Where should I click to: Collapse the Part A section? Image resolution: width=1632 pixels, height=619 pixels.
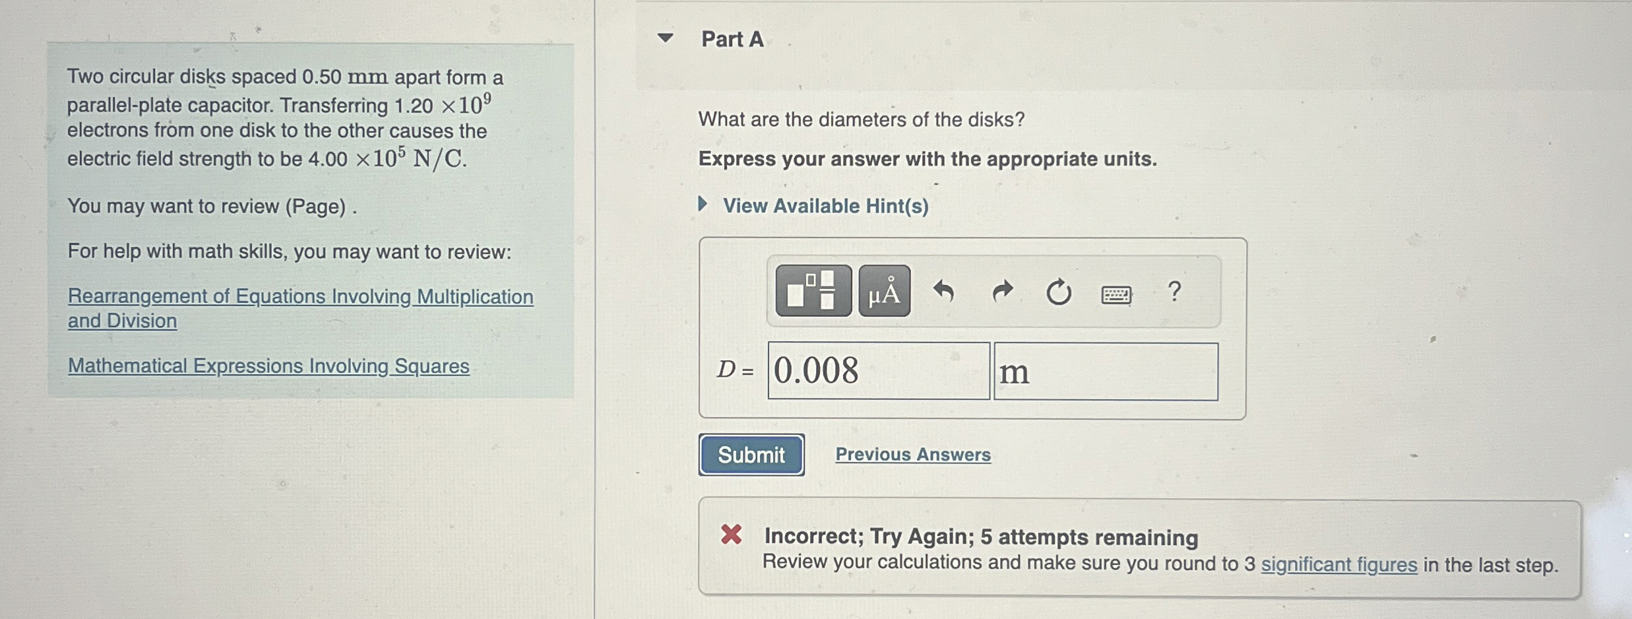[666, 38]
